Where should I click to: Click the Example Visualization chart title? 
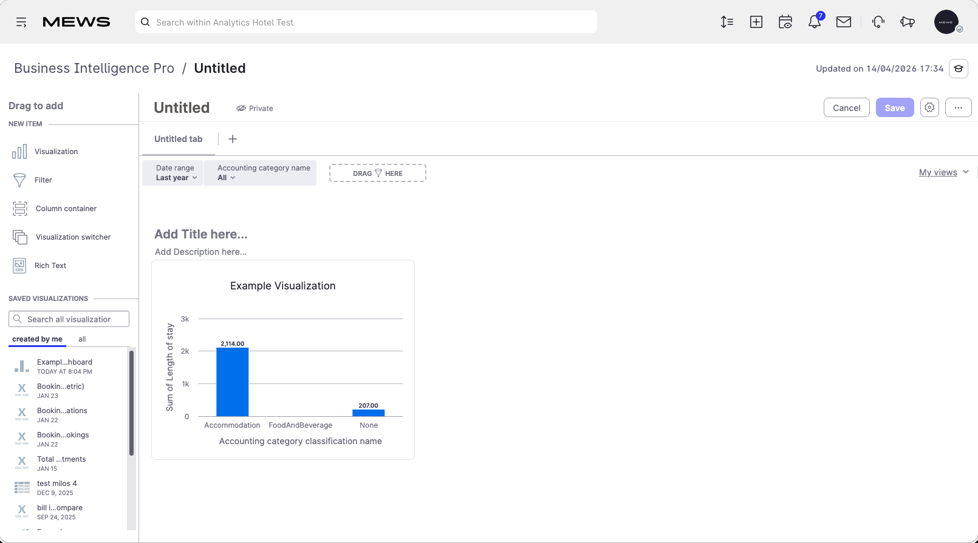(282, 286)
